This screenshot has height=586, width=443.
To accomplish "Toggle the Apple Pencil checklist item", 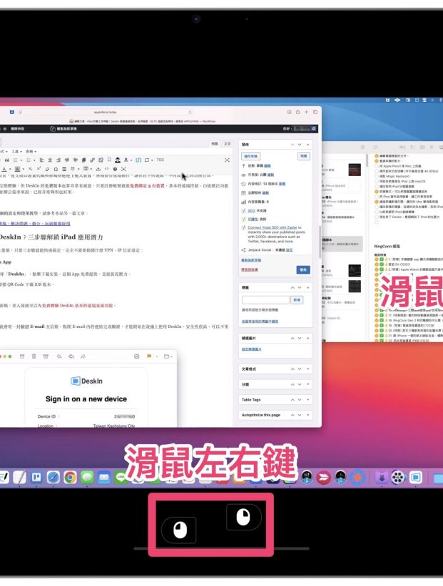I will click(378, 165).
